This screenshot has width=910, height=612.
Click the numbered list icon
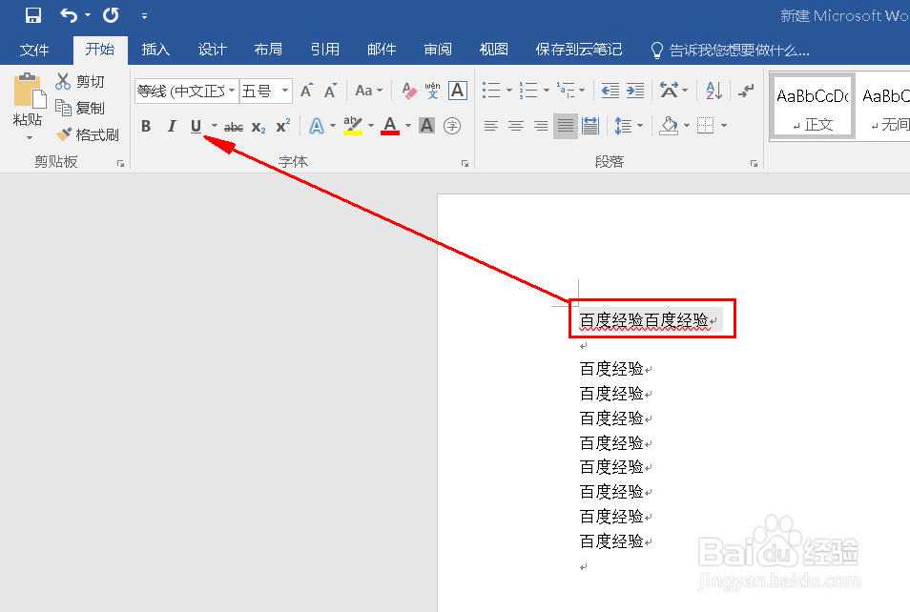528,91
